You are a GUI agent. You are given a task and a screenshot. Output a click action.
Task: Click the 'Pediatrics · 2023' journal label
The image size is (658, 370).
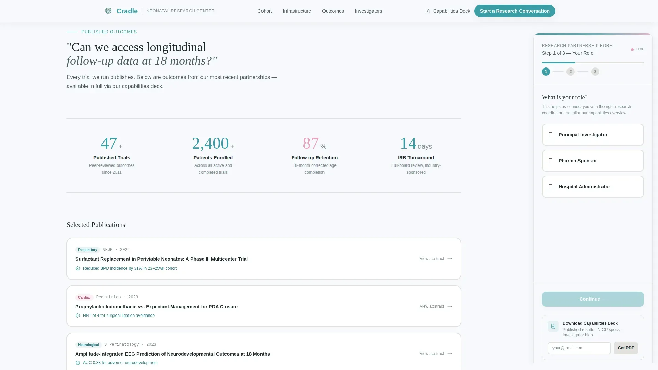(x=117, y=297)
